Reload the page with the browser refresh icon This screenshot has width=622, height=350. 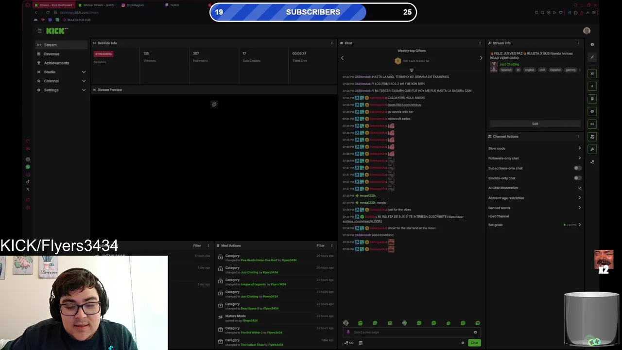tap(48, 12)
